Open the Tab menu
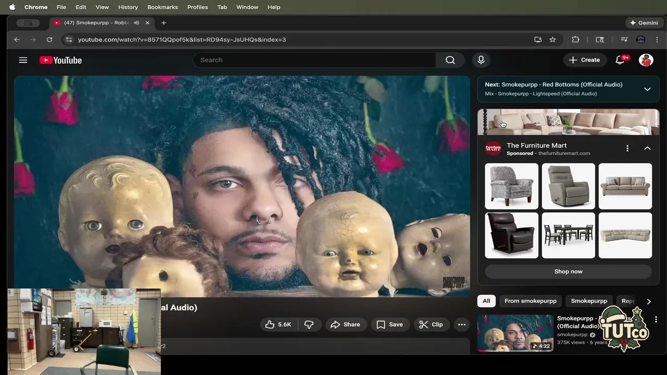 (222, 7)
